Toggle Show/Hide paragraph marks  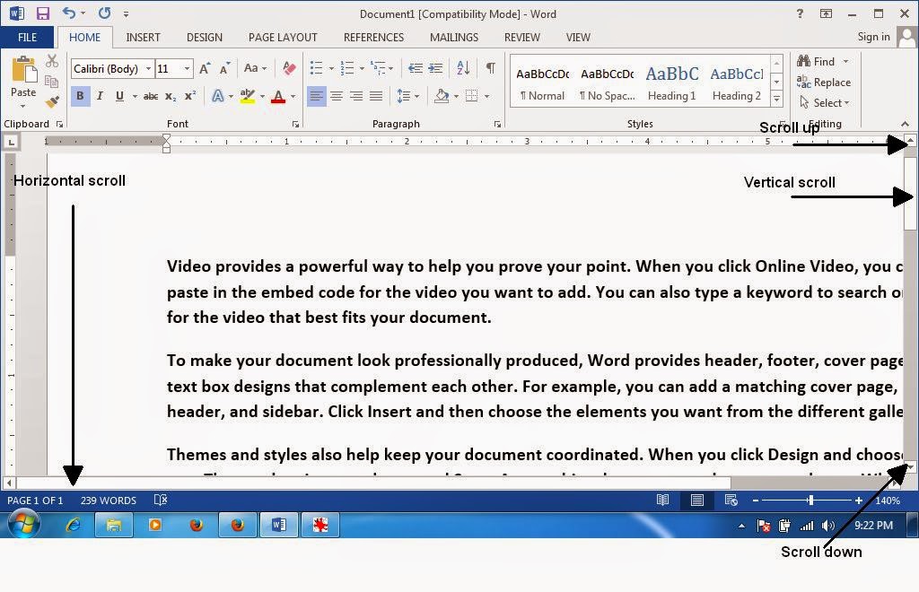(x=489, y=68)
